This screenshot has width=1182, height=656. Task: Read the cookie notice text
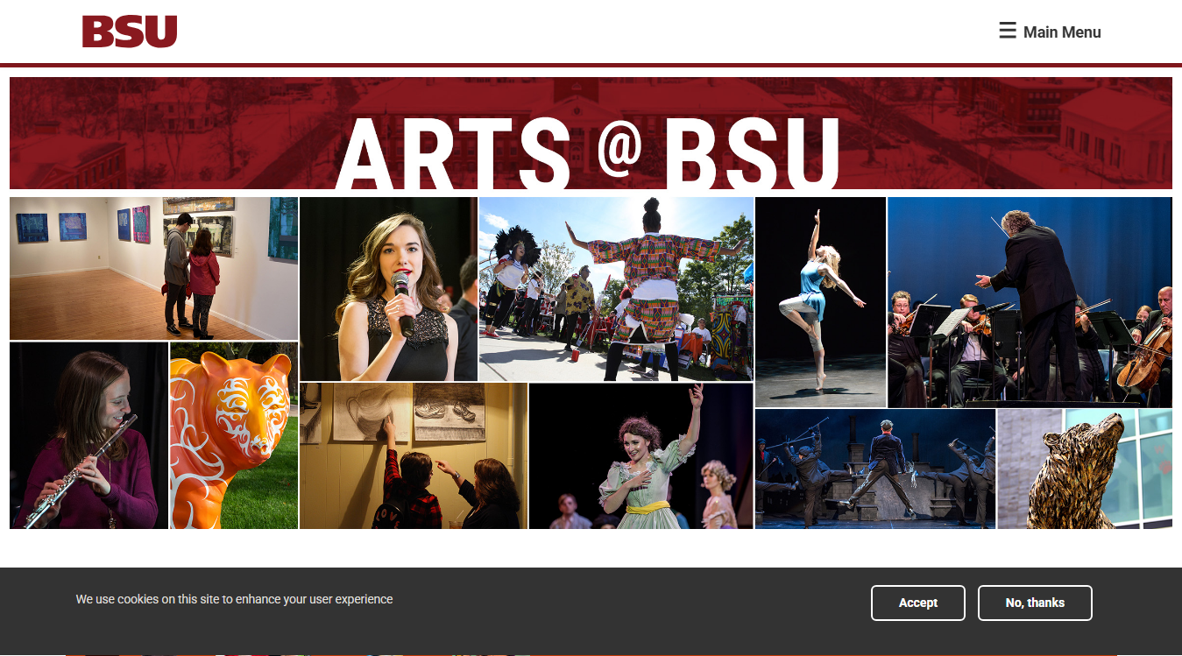(x=234, y=599)
